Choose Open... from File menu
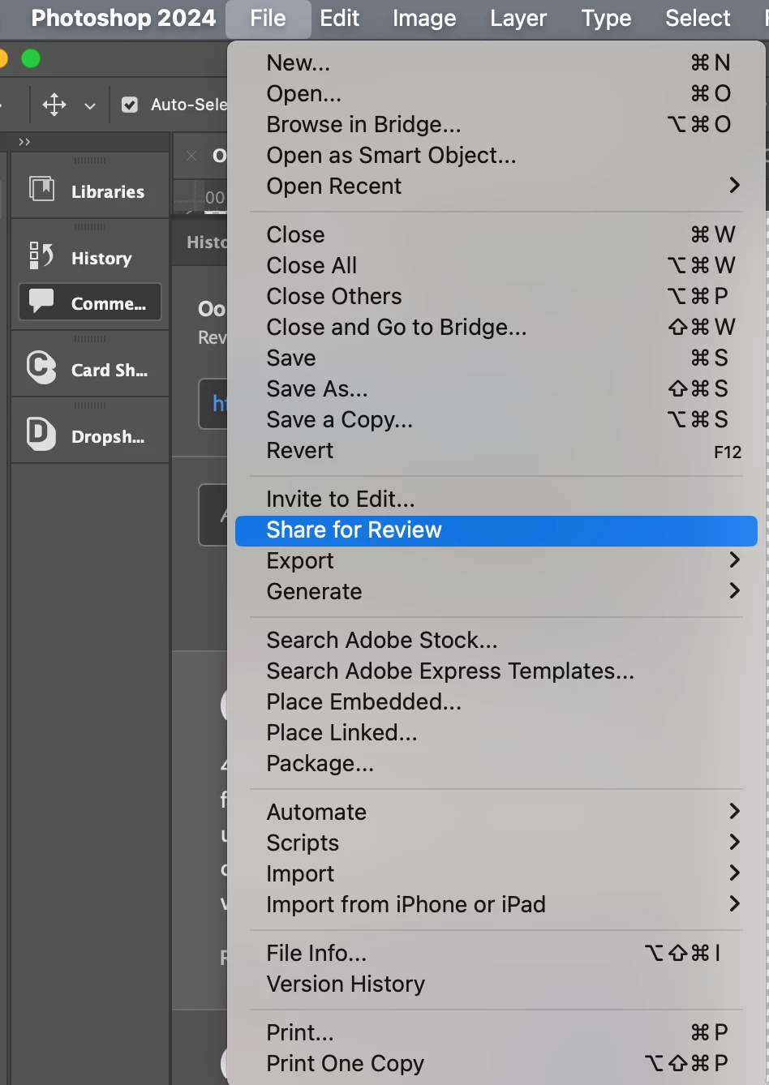Screen dimensions: 769x1085 coord(496,93)
